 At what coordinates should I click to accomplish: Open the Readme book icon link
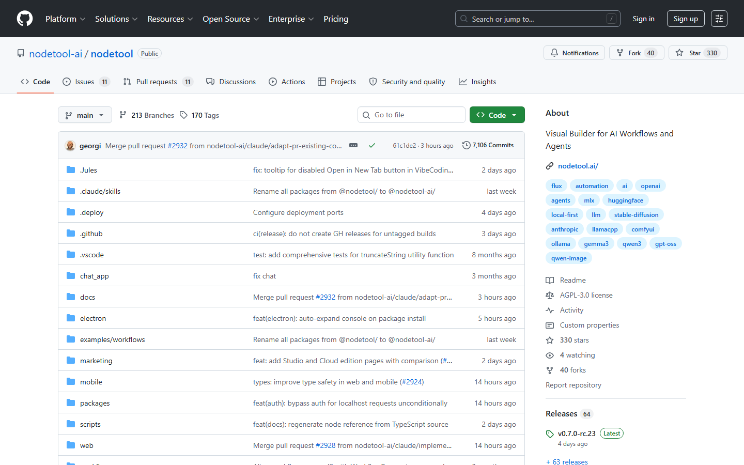pyautogui.click(x=550, y=280)
